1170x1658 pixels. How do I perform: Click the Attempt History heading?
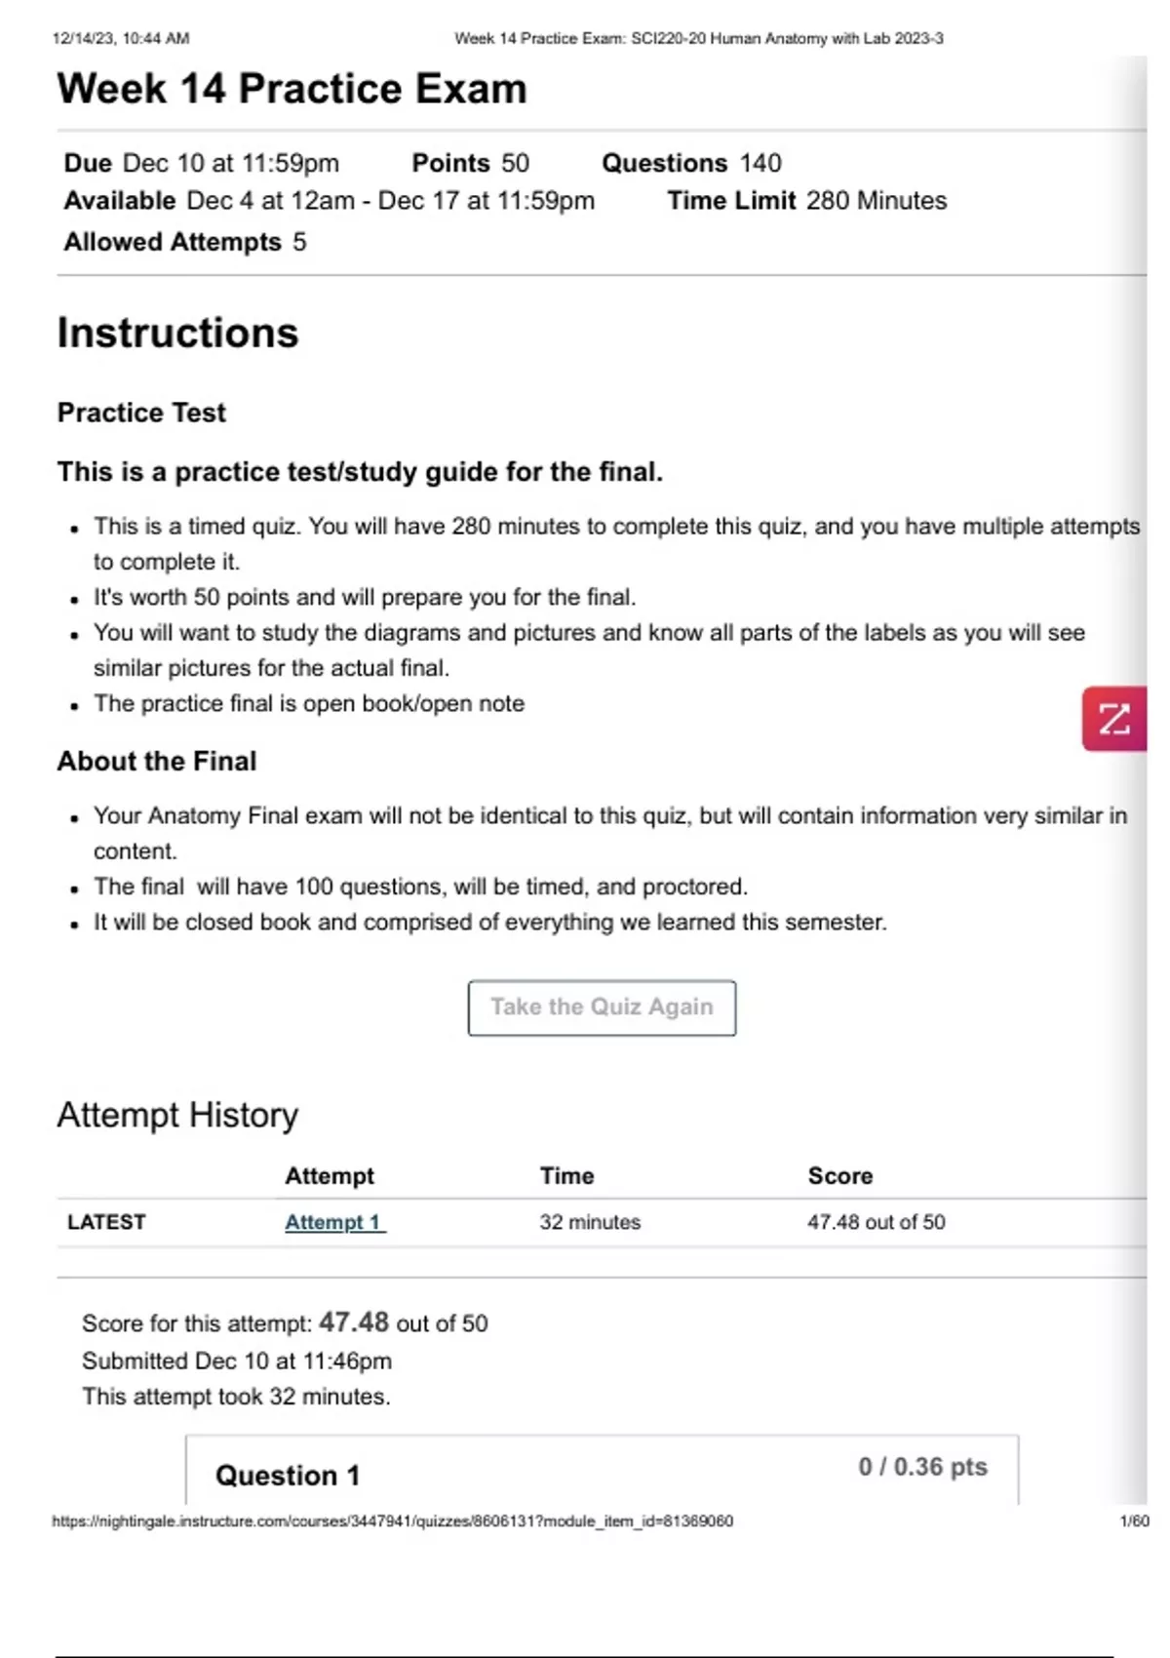(177, 1115)
